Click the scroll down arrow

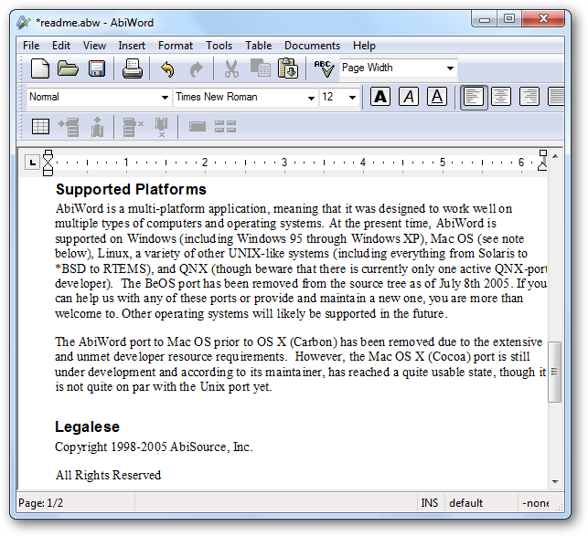555,482
